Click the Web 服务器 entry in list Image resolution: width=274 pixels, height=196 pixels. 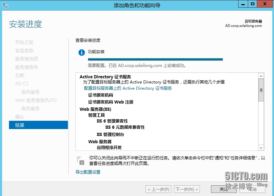100,141
